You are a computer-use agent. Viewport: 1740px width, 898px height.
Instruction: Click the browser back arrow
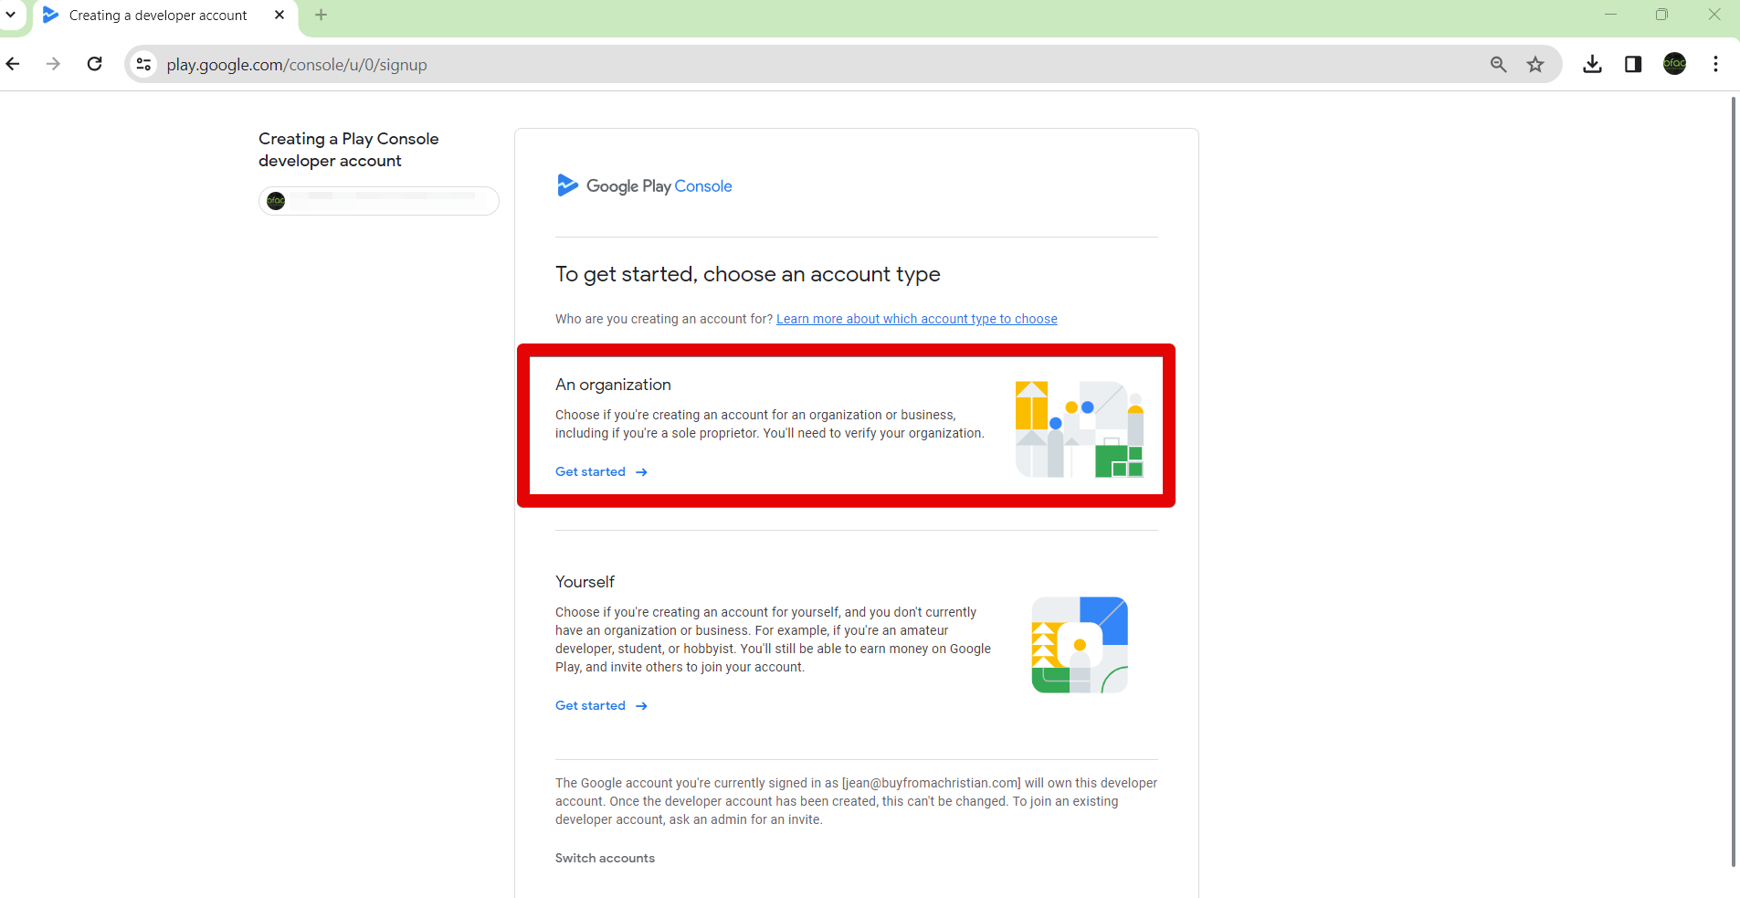pos(13,64)
